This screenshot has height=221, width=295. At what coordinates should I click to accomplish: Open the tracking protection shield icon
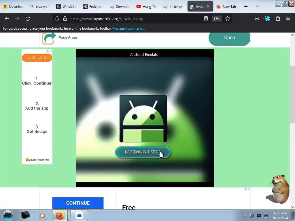point(57,19)
